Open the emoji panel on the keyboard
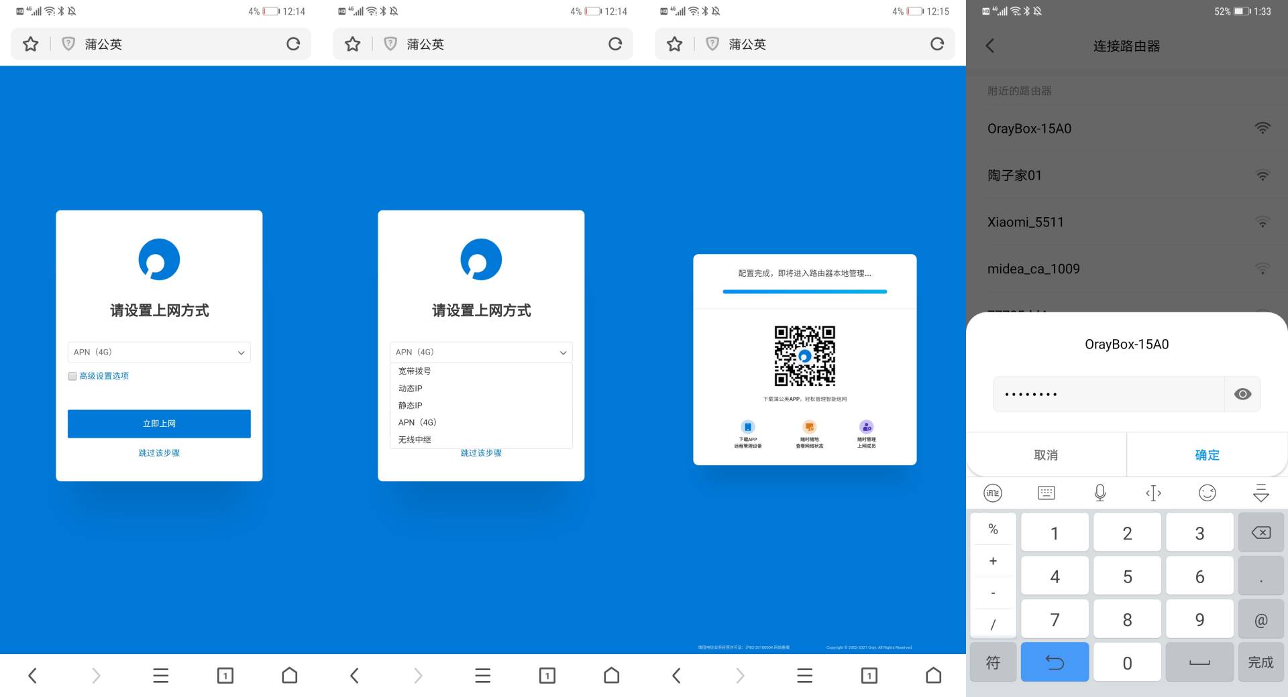The height and width of the screenshot is (697, 1288). pos(1207,493)
